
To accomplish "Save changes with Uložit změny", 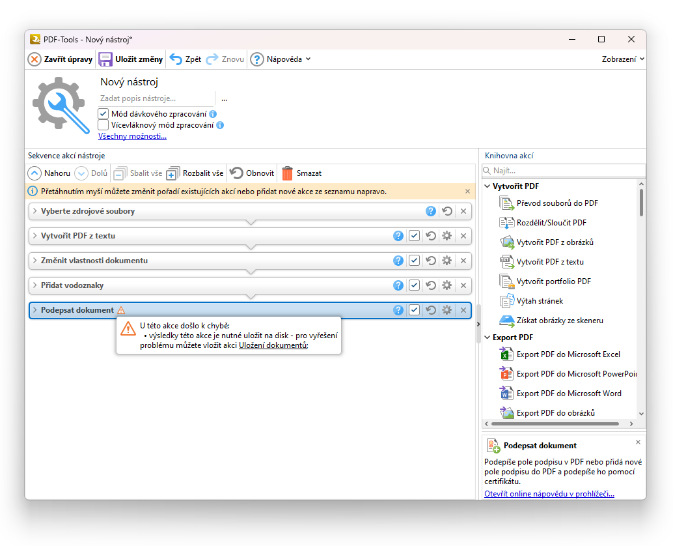I will 130,59.
